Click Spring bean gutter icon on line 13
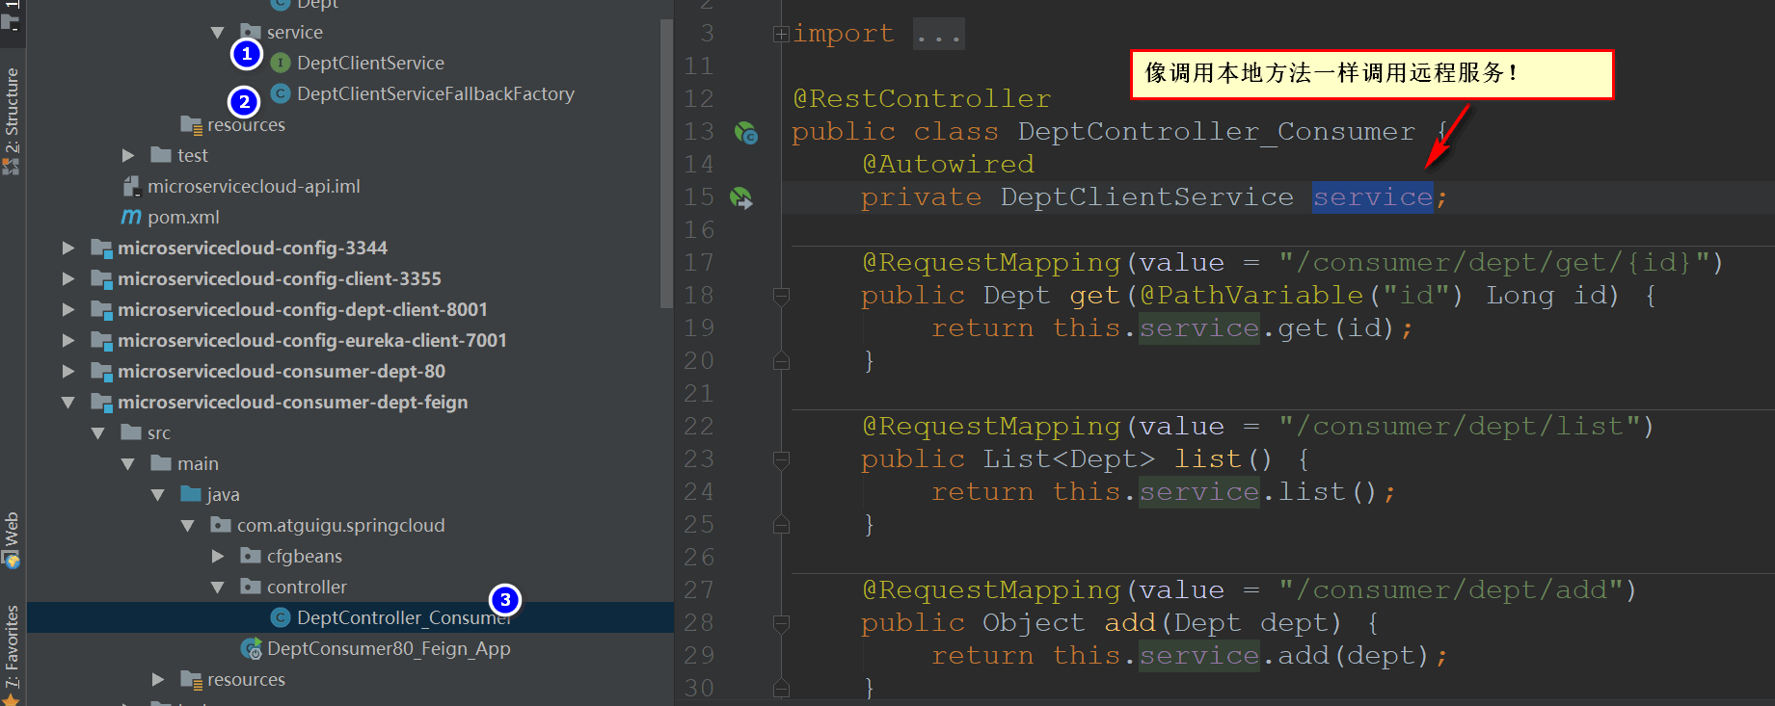Screen dimensions: 1775x706 tap(746, 133)
